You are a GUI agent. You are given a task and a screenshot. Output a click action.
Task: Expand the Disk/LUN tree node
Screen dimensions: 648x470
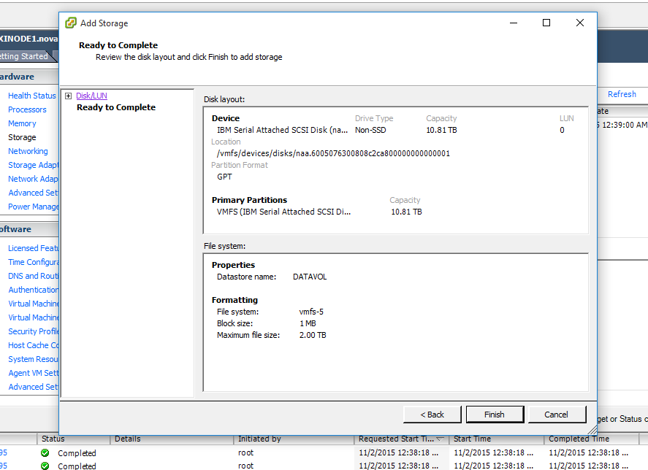pos(68,96)
